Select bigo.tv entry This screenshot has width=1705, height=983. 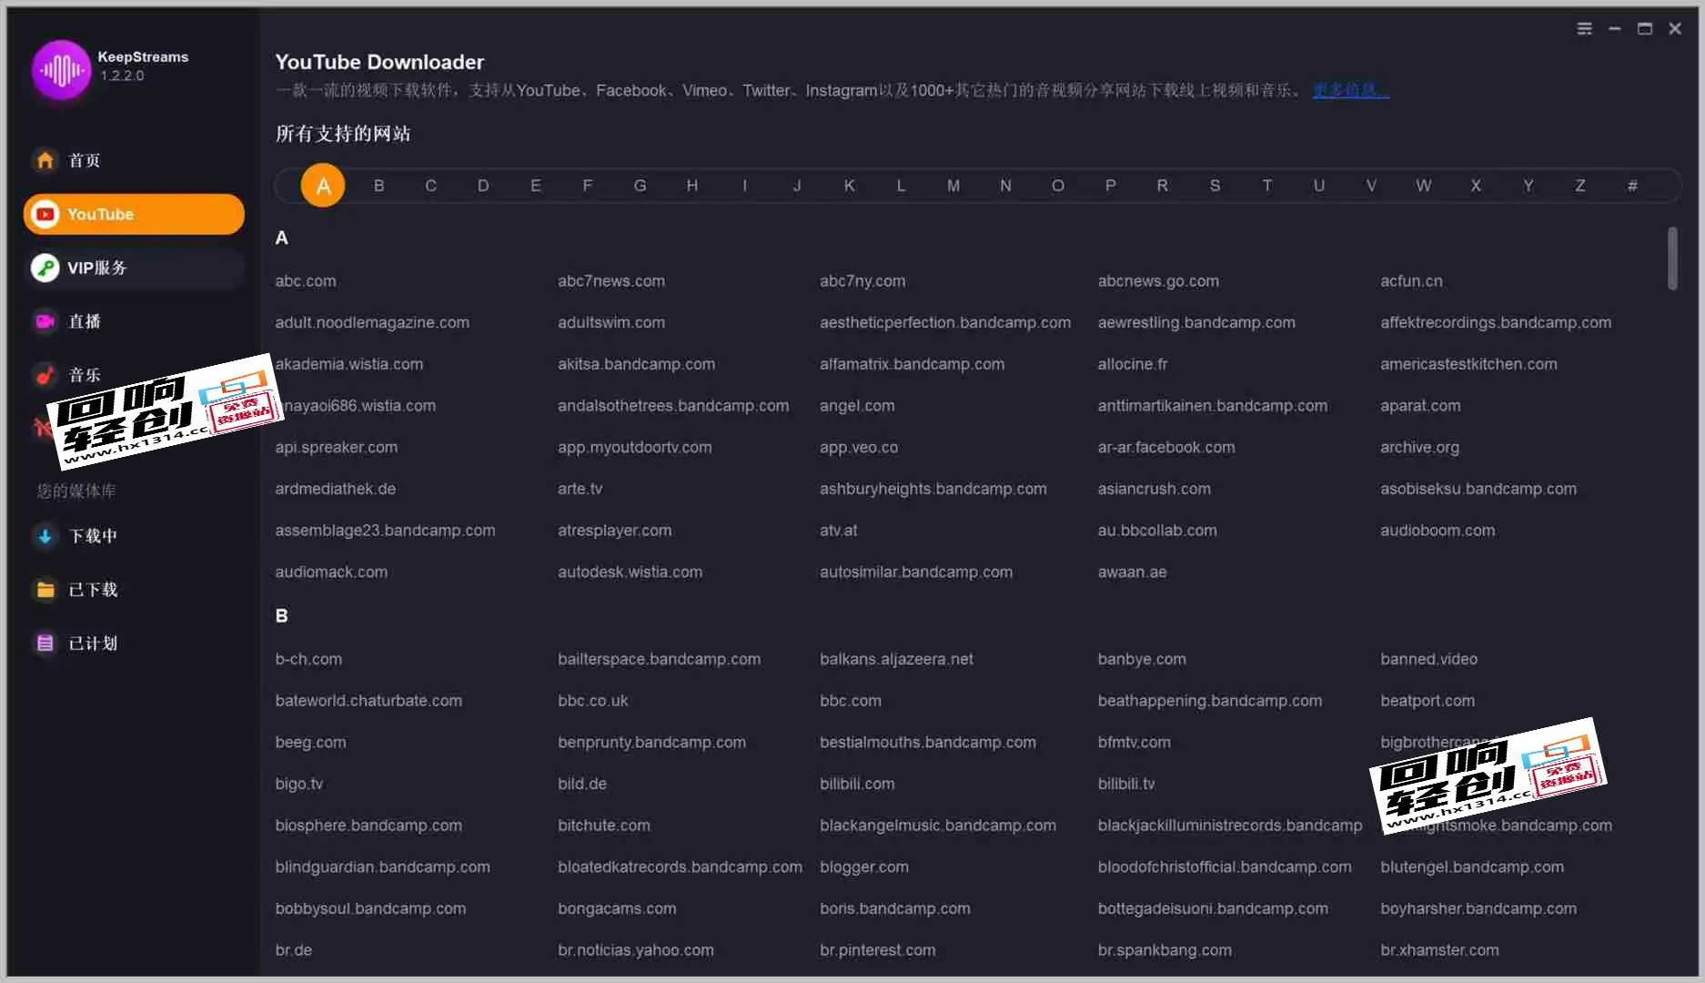tap(299, 784)
